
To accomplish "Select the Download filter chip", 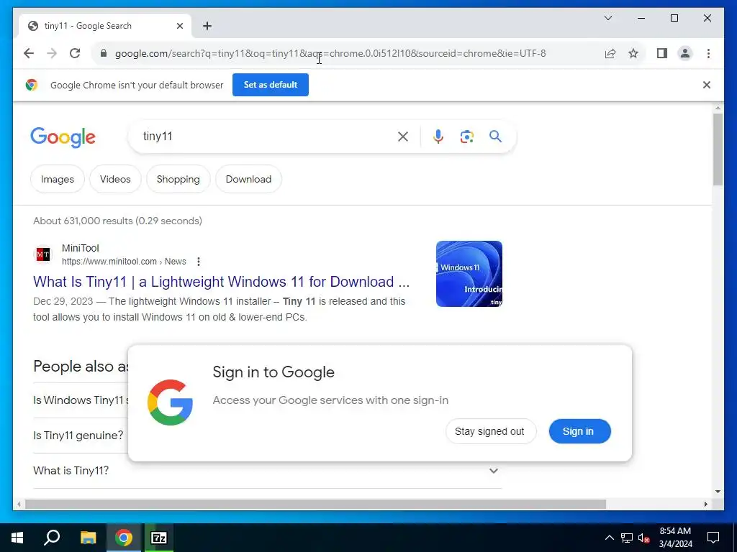I will (x=248, y=179).
